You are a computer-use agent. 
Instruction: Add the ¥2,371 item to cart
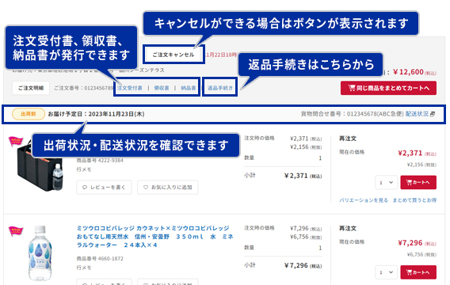pos(418,182)
